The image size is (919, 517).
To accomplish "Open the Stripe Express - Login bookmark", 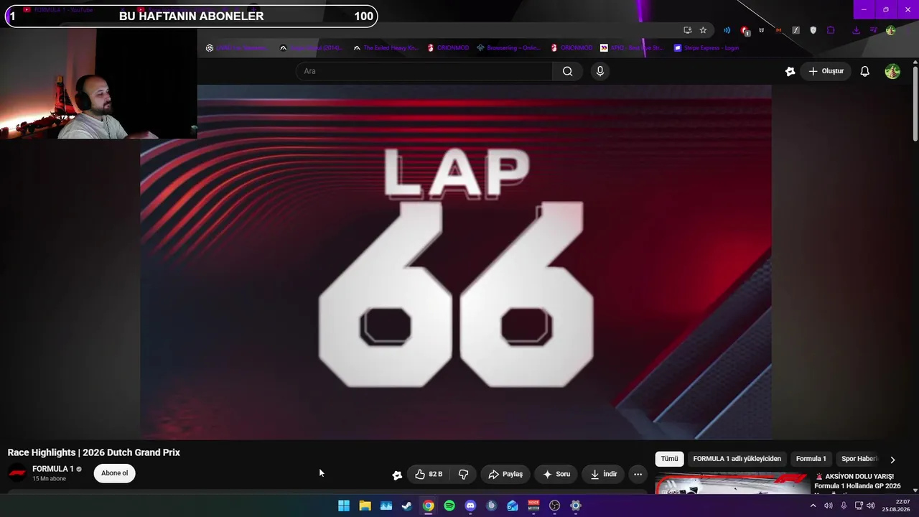I will 705,48.
